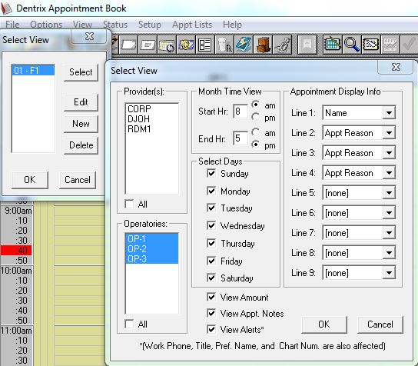Open the Line 2 dropdown
The image size is (418, 366).
[389, 133]
